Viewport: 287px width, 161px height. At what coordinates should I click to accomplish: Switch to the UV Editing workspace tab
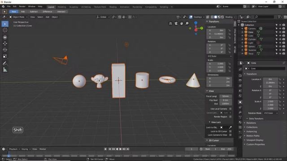(x=86, y=7)
